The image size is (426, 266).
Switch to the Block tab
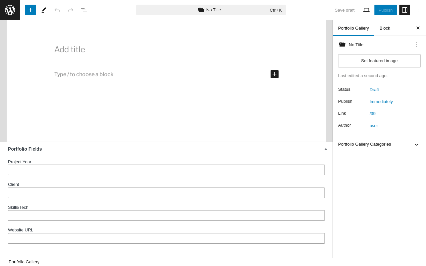tap(385, 28)
